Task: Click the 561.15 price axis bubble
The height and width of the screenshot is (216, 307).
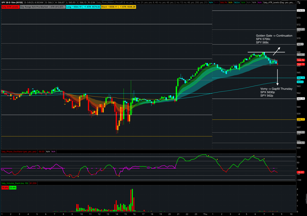Action: 300,99
